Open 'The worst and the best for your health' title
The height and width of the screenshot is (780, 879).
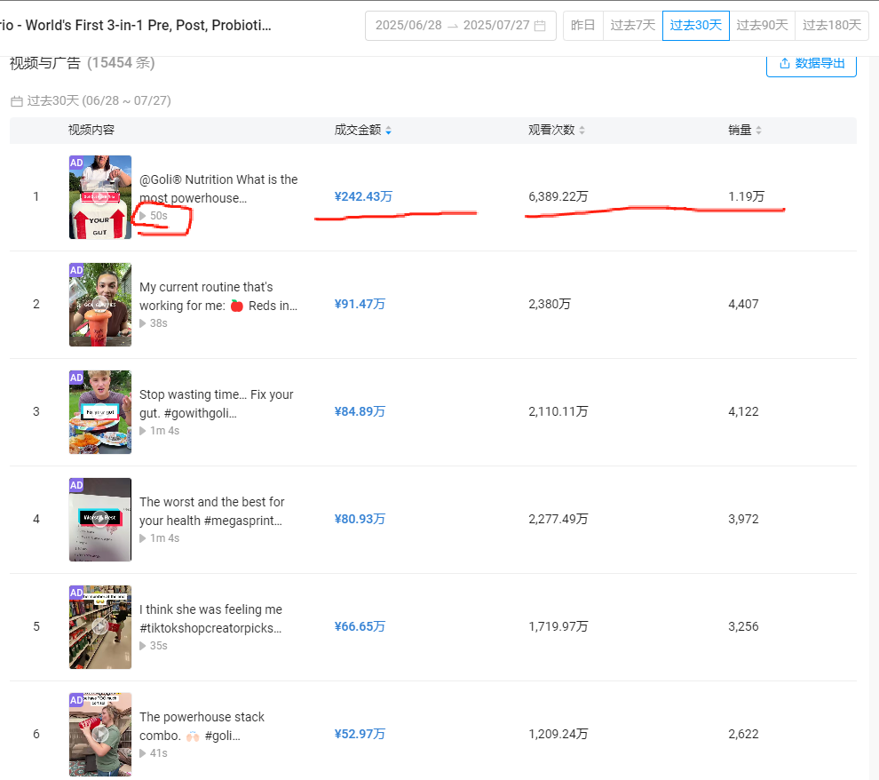212,512
